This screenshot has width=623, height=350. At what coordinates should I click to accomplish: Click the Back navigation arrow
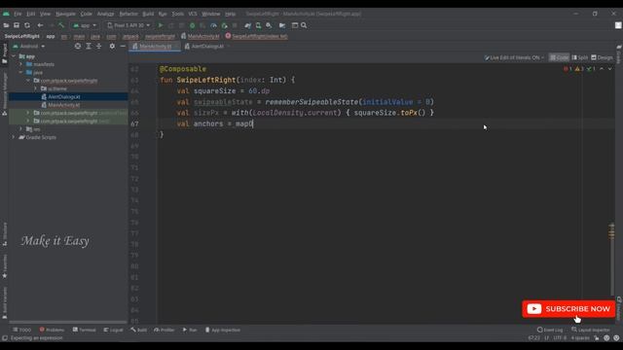(x=40, y=25)
